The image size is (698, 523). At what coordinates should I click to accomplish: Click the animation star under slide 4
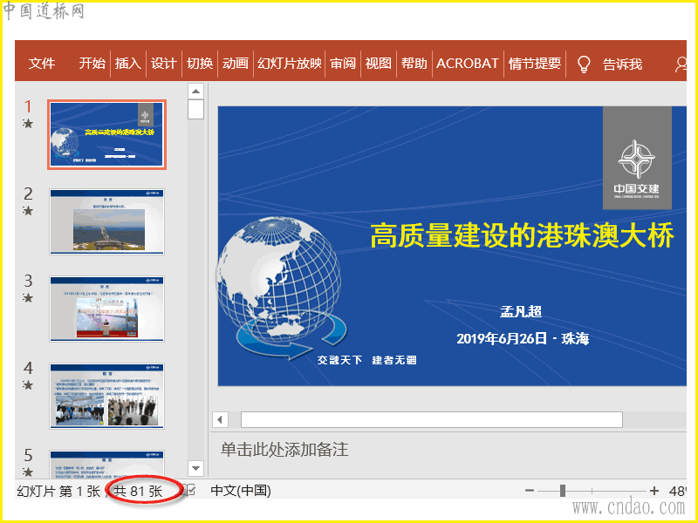(x=28, y=385)
